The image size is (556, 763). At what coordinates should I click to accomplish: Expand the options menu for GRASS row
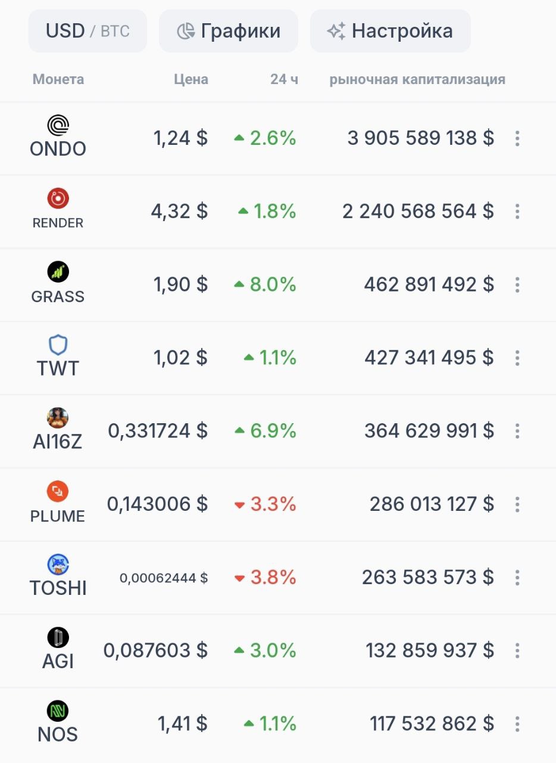click(517, 285)
